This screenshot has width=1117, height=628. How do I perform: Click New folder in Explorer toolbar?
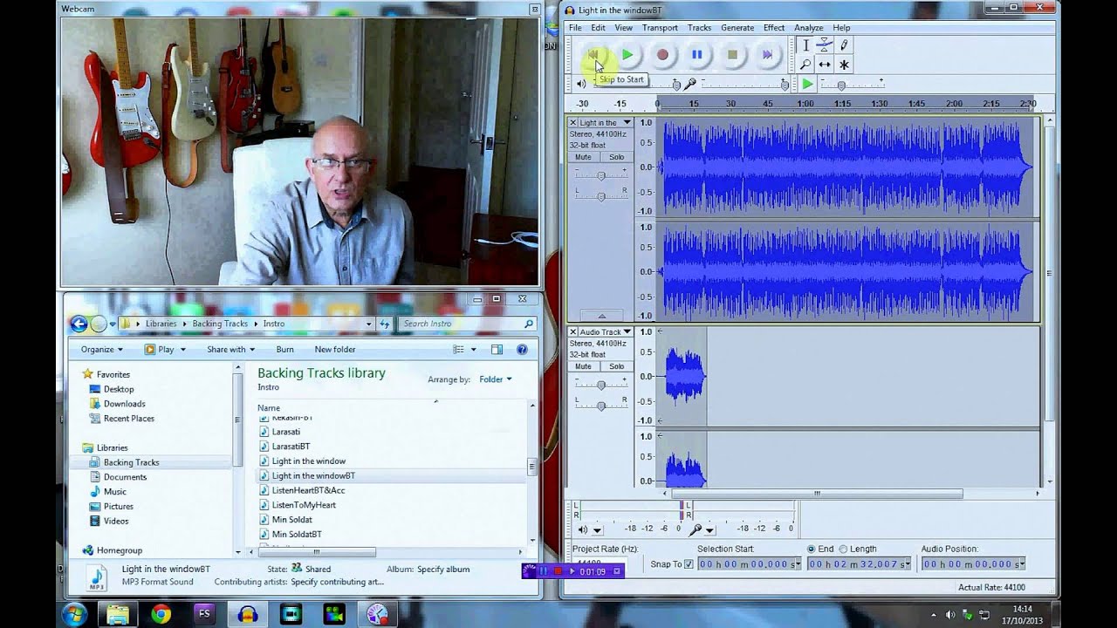pyautogui.click(x=335, y=350)
